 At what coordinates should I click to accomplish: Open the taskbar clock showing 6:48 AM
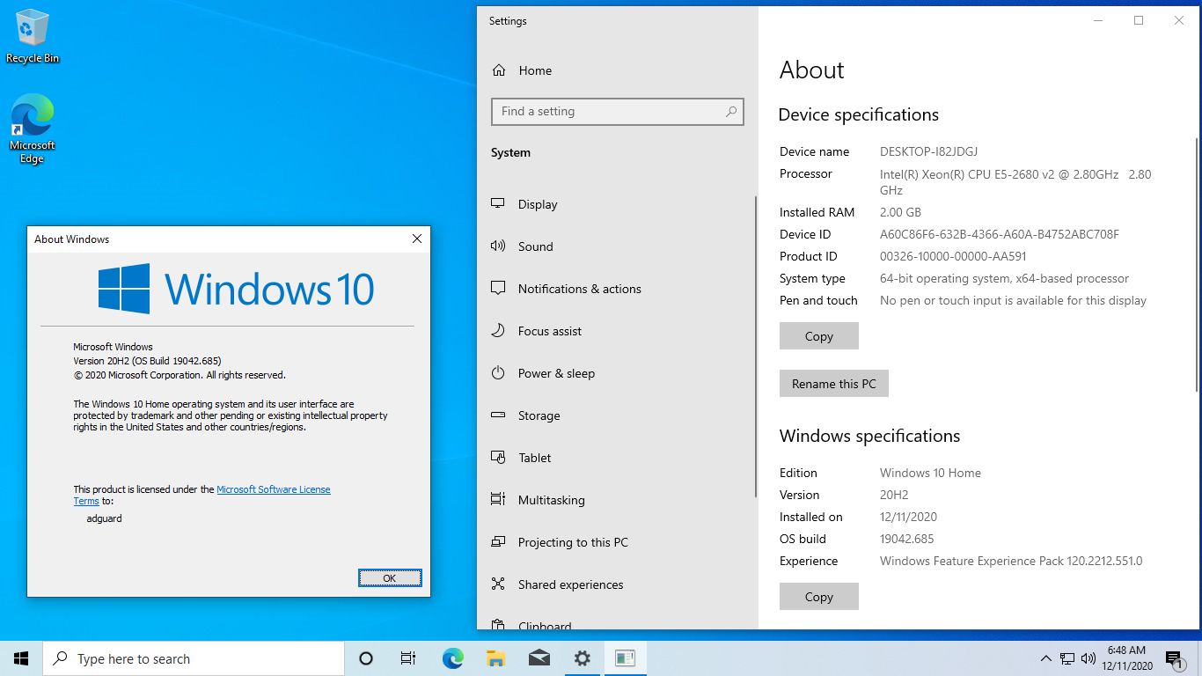[1126, 658]
